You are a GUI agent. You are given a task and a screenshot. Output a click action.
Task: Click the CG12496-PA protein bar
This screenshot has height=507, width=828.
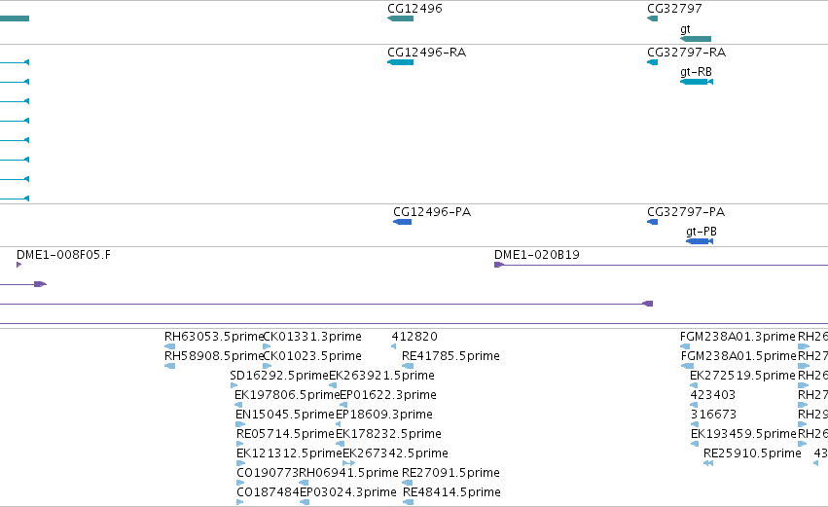pyautogui.click(x=403, y=222)
